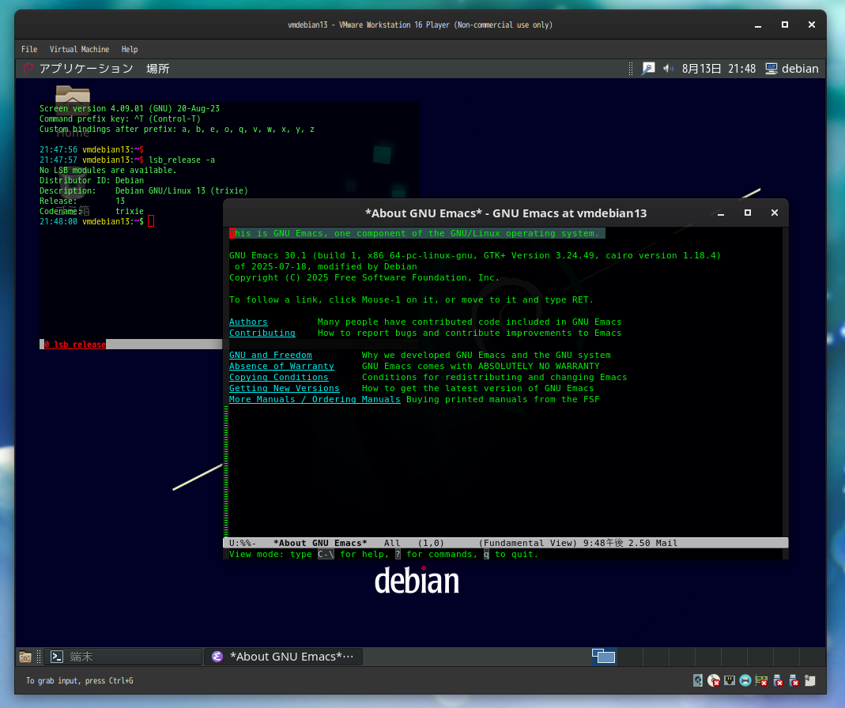The height and width of the screenshot is (708, 845).
Task: Open the volume speaker tray icon
Action: [x=668, y=69]
